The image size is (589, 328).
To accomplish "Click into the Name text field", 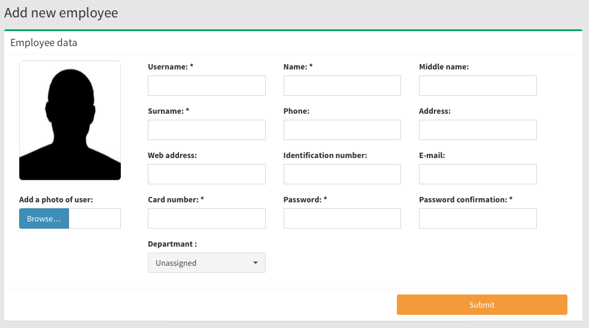I will click(342, 86).
